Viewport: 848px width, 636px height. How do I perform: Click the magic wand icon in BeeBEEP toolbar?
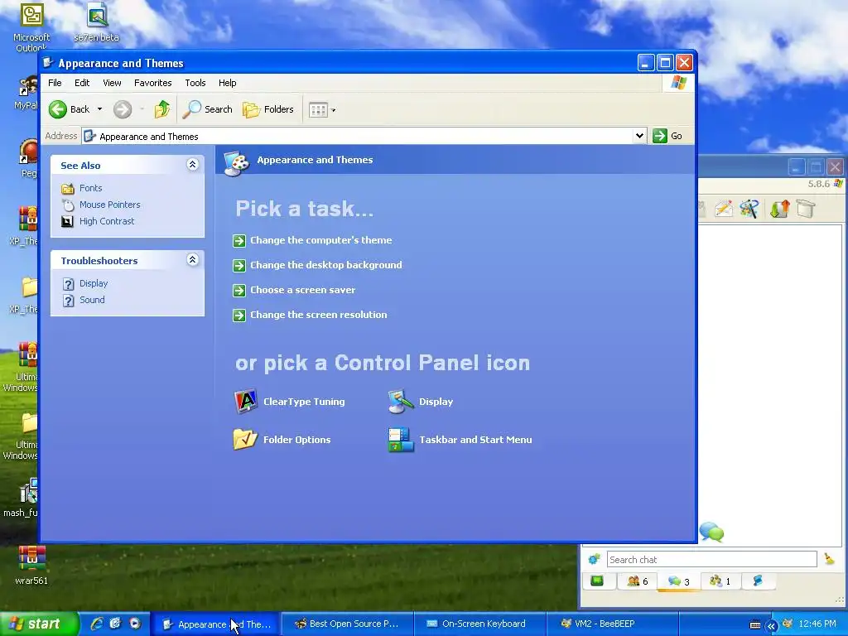(x=749, y=209)
